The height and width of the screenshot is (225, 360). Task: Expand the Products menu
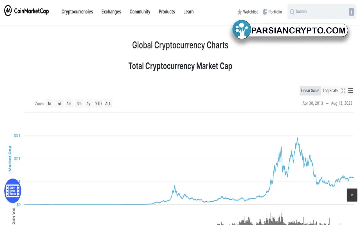tap(167, 12)
